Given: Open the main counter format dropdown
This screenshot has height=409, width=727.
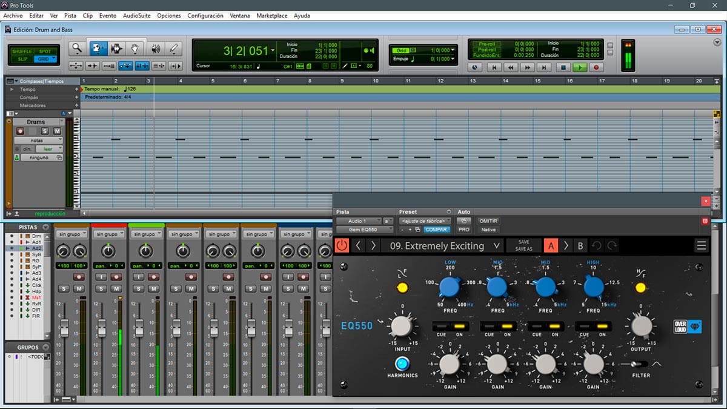Looking at the screenshot, I should click(x=273, y=51).
